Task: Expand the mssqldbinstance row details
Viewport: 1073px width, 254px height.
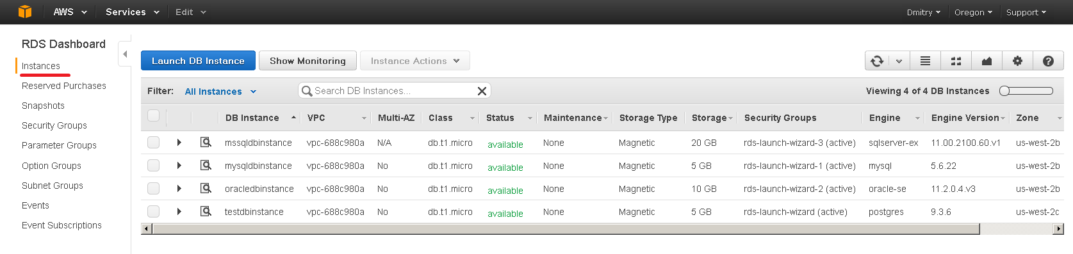Action: pos(179,142)
